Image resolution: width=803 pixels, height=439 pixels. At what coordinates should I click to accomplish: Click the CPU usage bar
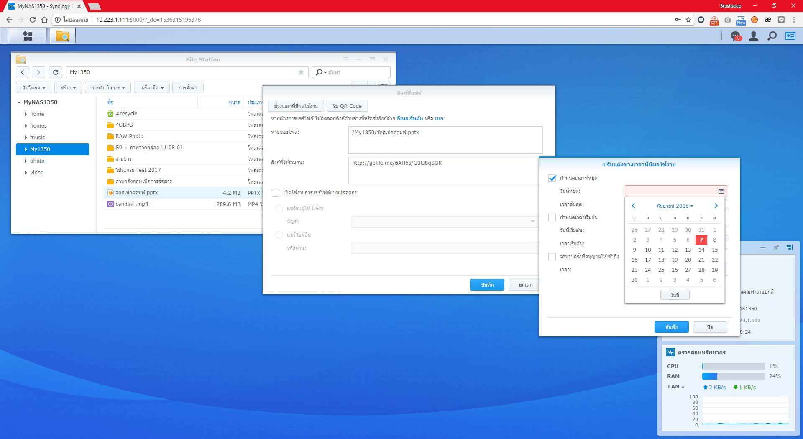[733, 366]
